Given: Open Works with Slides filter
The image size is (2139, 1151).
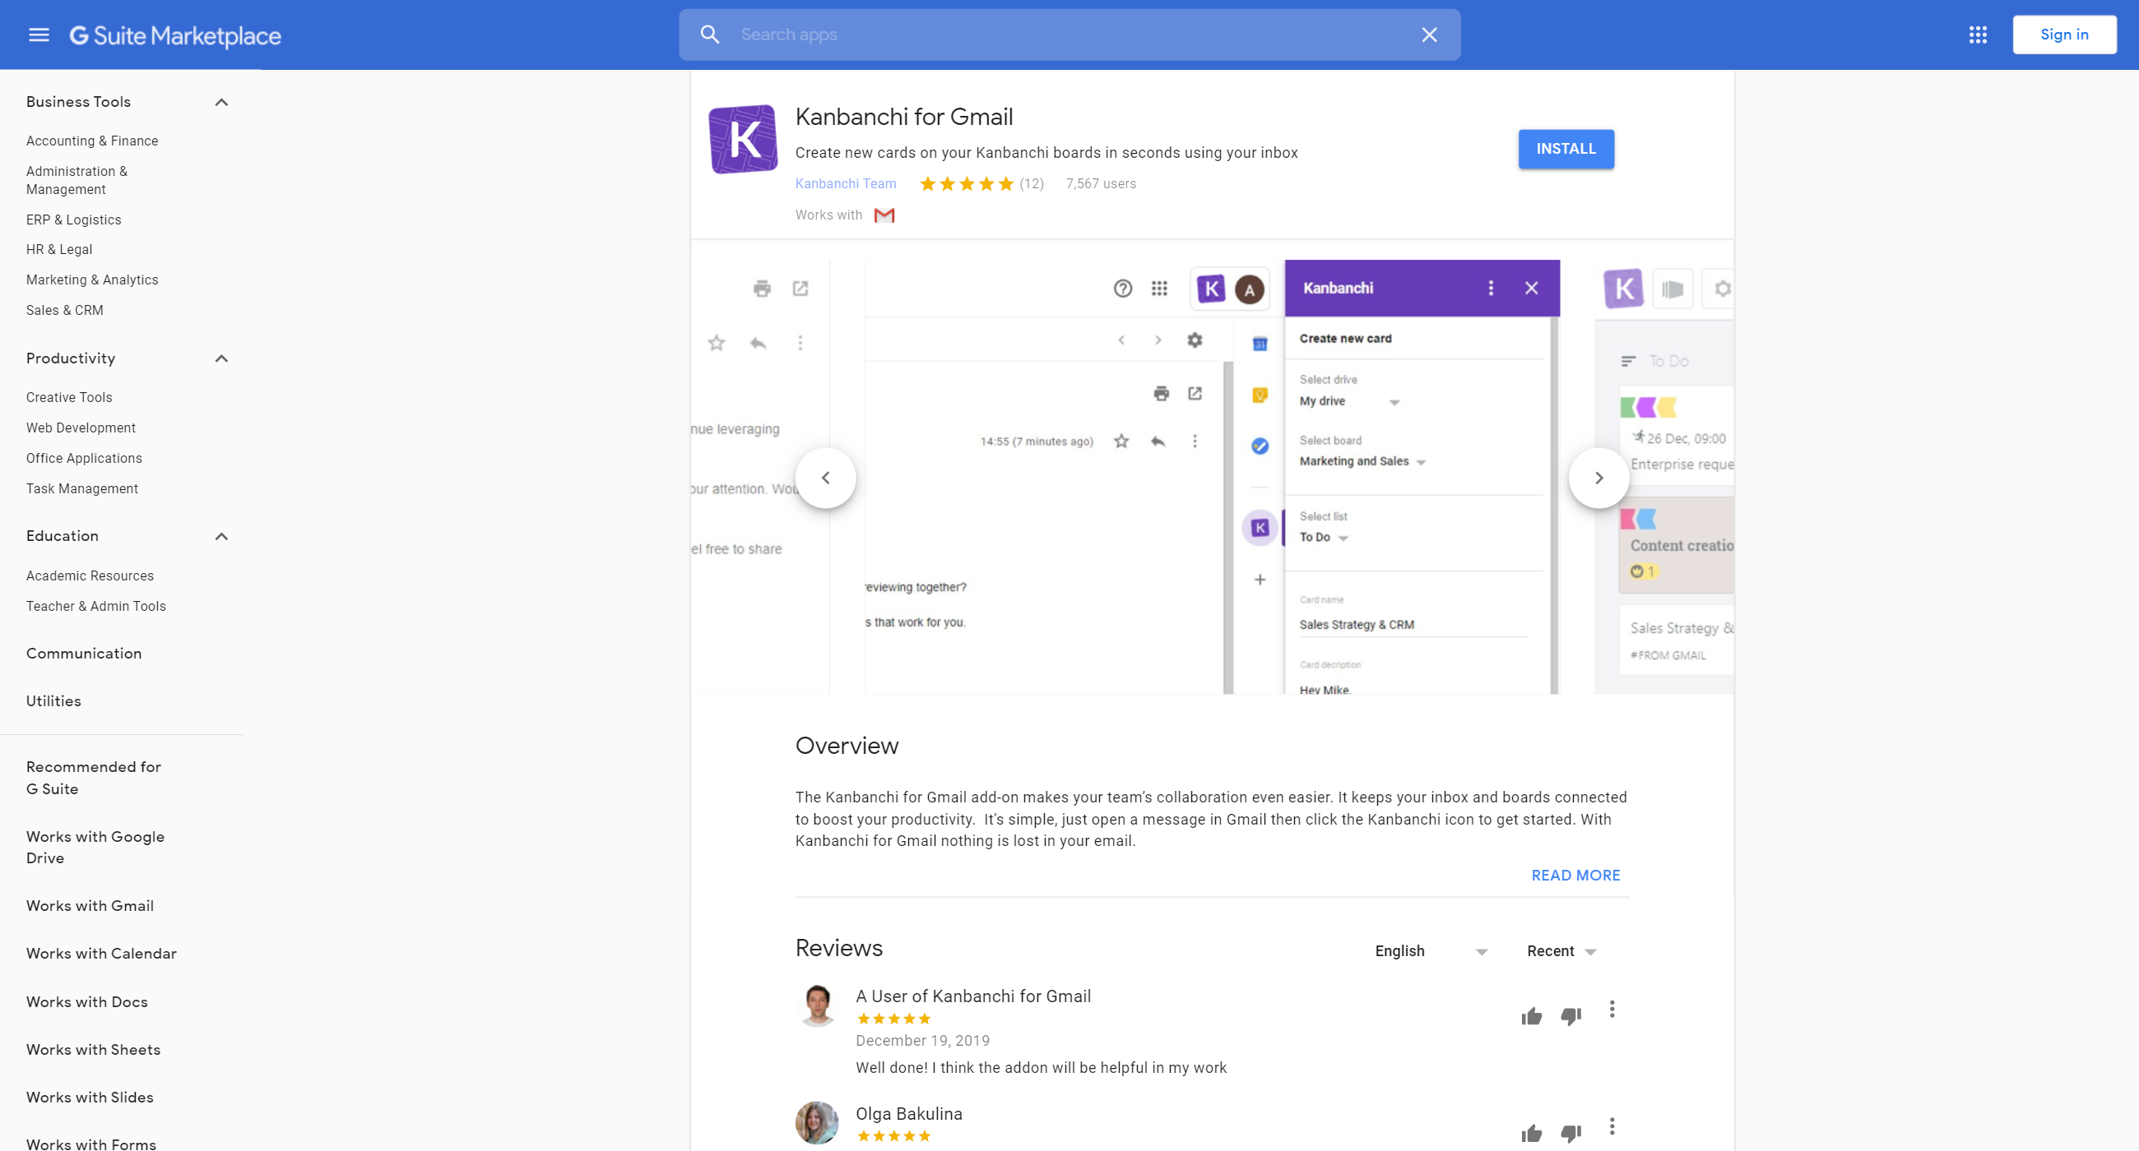Looking at the screenshot, I should tap(90, 1097).
